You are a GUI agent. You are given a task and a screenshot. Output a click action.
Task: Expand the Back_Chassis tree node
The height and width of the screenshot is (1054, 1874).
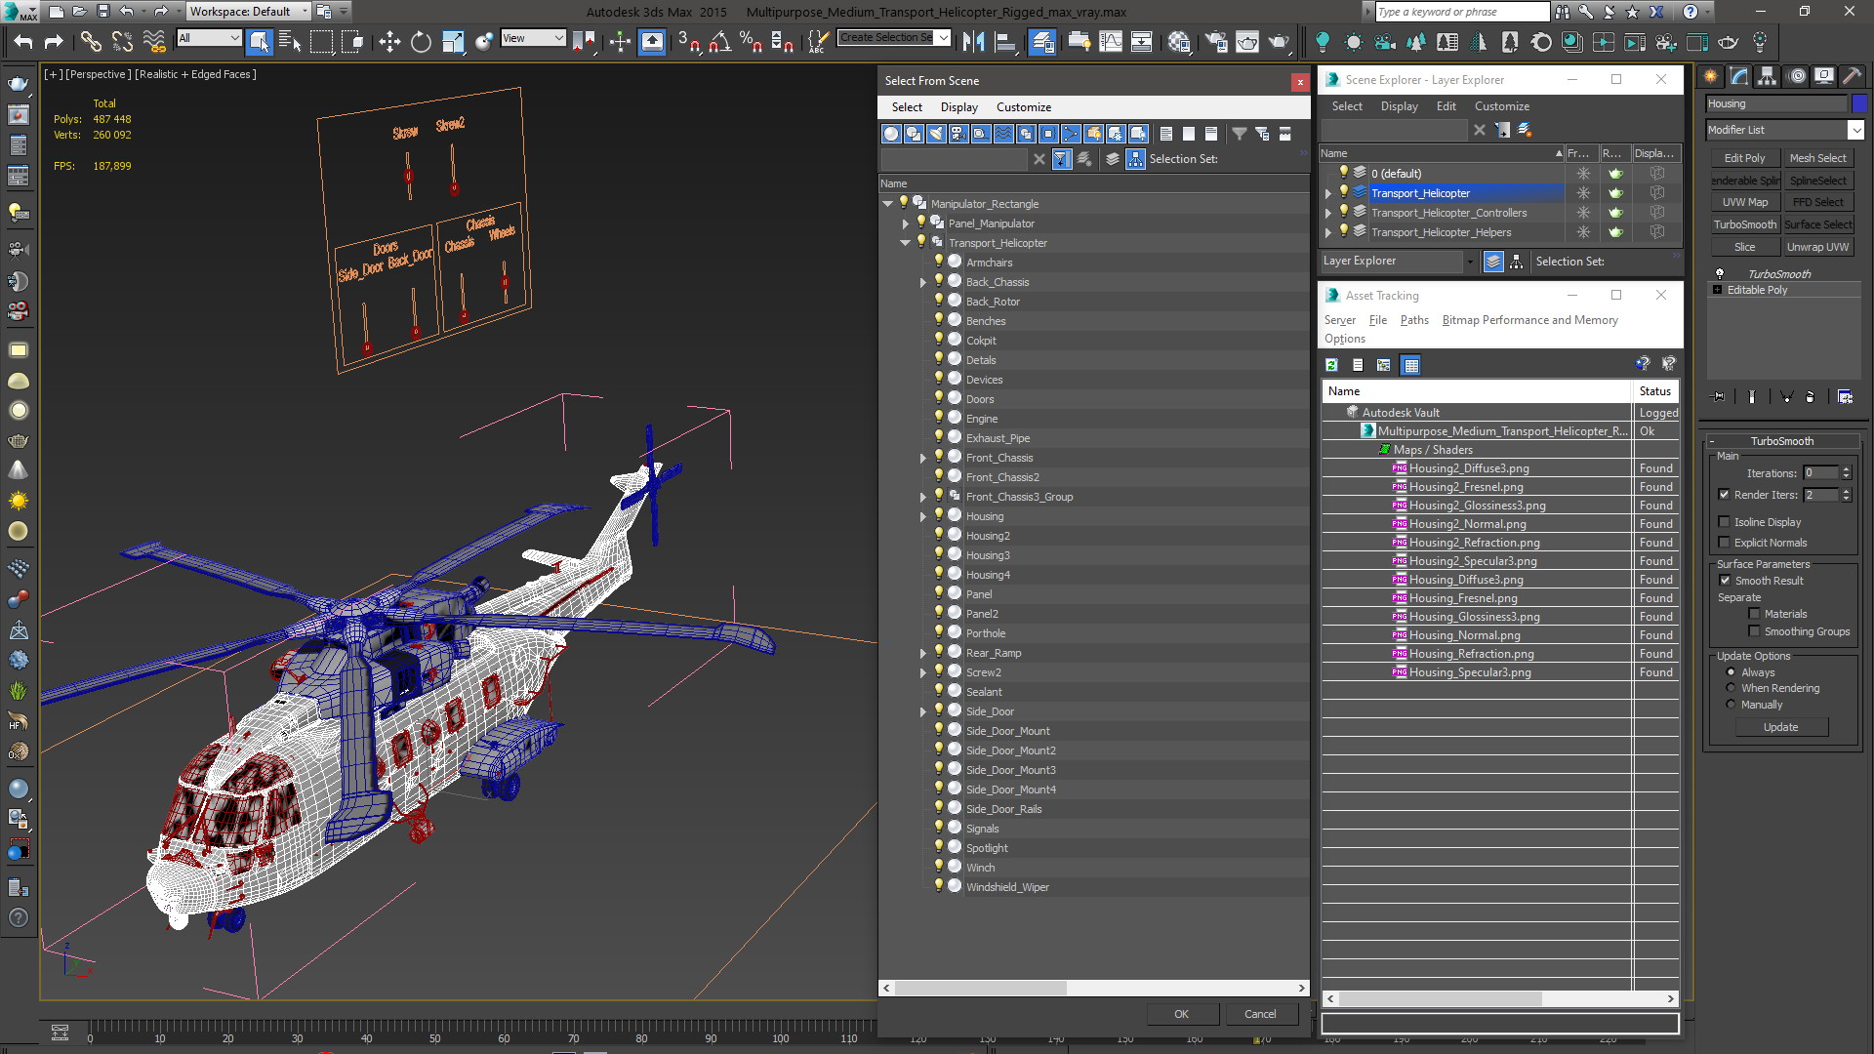pyautogui.click(x=923, y=282)
